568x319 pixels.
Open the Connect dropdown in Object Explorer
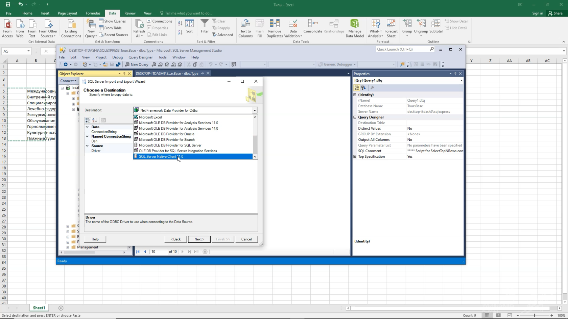click(68, 81)
